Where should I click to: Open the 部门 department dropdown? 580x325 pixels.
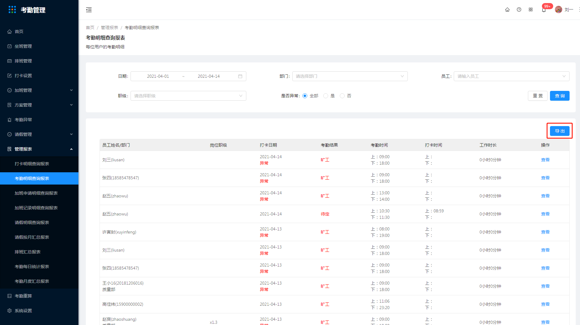click(x=350, y=76)
